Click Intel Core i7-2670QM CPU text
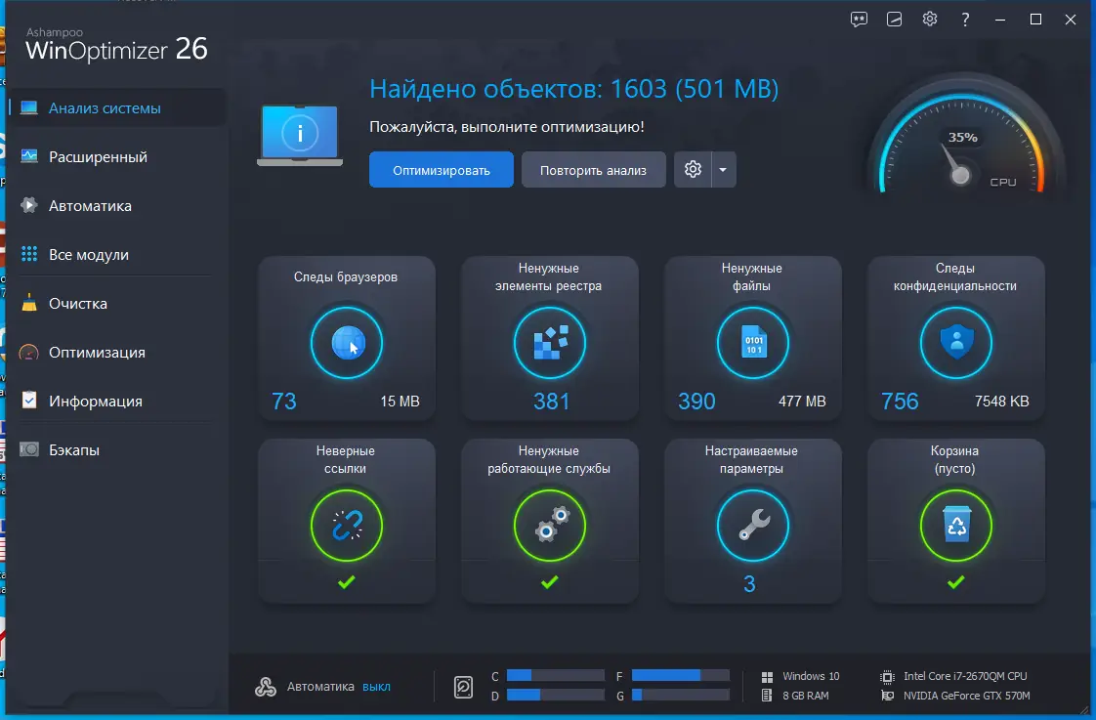This screenshot has height=720, width=1096. click(x=965, y=676)
